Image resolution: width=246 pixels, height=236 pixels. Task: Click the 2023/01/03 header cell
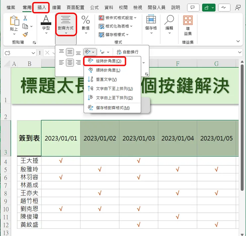click(x=139, y=138)
